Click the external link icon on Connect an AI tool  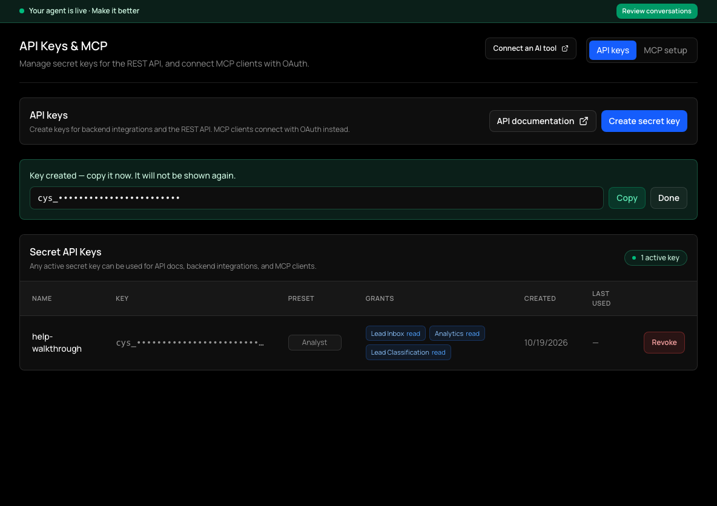coord(565,48)
